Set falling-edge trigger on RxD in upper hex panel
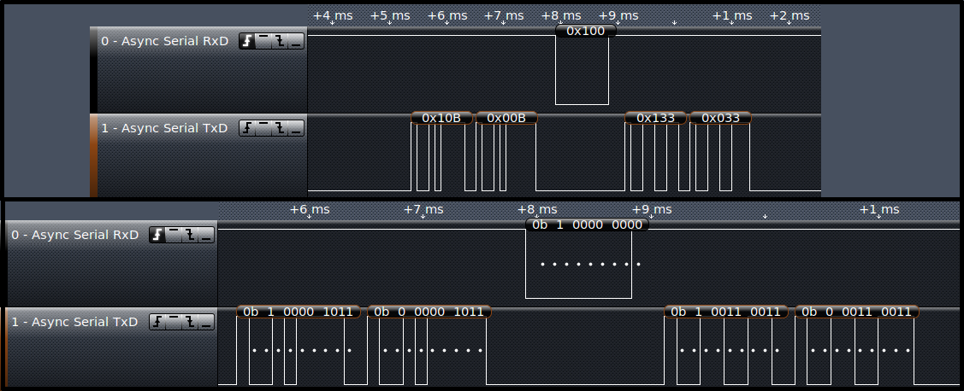The width and height of the screenshot is (964, 391). 280,41
